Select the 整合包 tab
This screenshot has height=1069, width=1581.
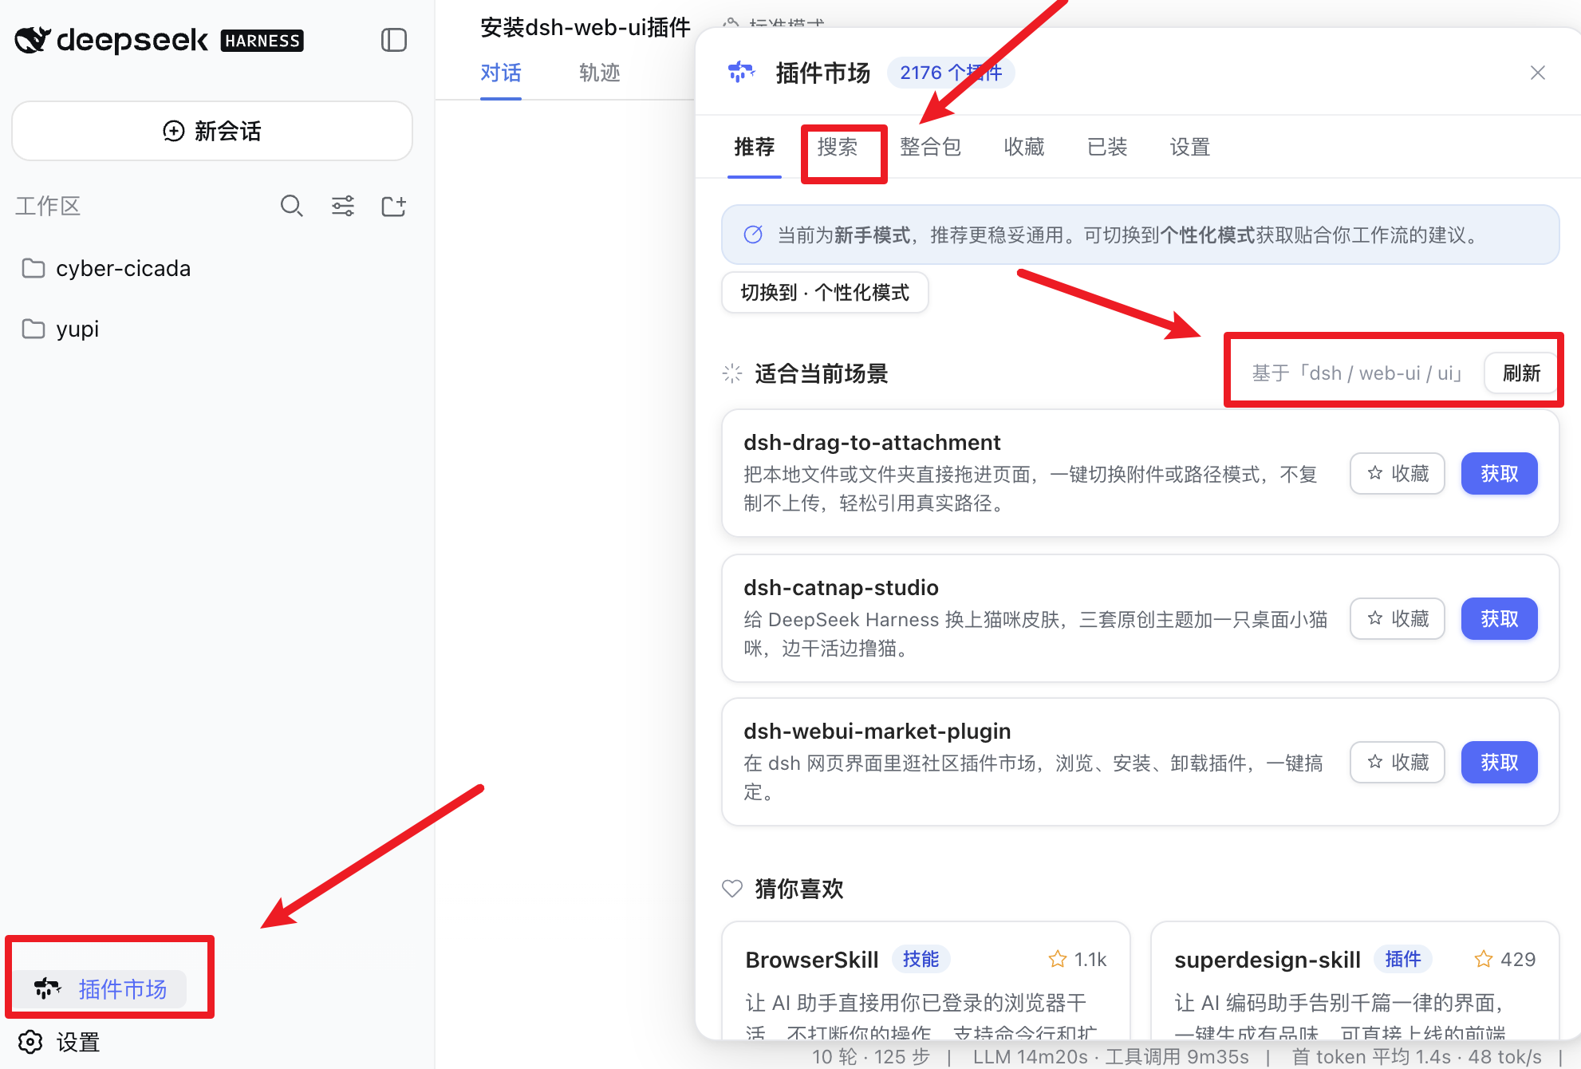pos(931,147)
